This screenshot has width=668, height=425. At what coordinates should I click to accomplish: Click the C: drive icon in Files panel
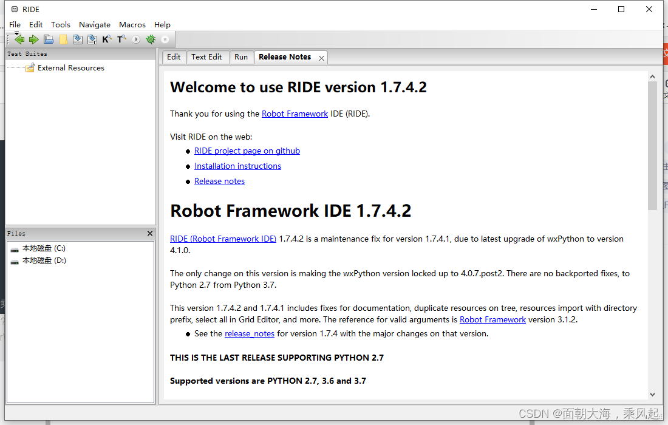(x=15, y=249)
